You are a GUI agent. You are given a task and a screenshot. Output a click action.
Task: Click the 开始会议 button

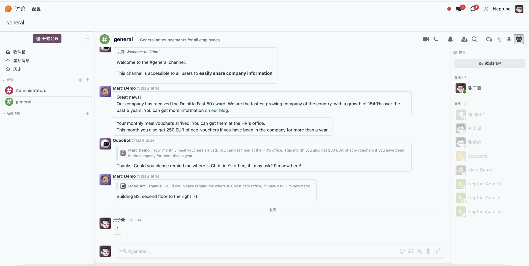(x=47, y=39)
